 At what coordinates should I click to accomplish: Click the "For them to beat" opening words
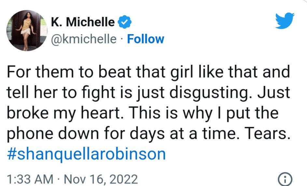point(56,72)
